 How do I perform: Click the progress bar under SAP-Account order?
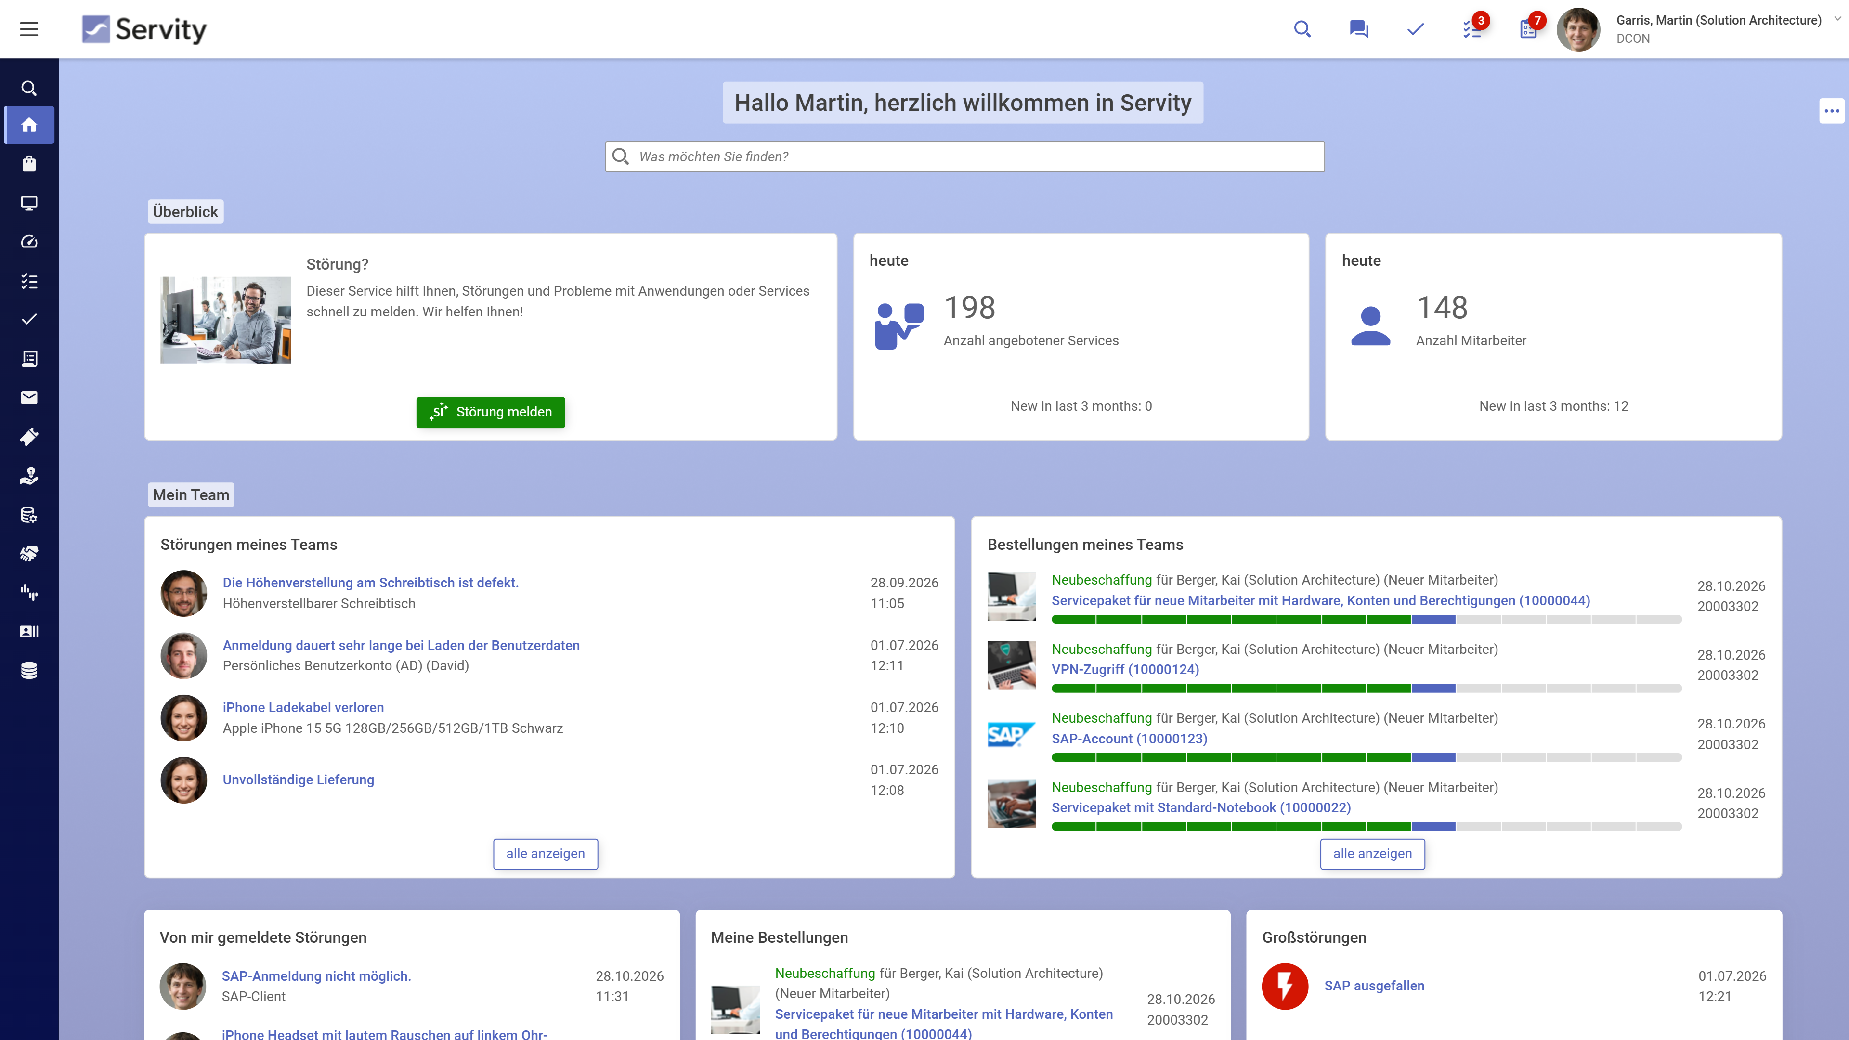point(1366,757)
